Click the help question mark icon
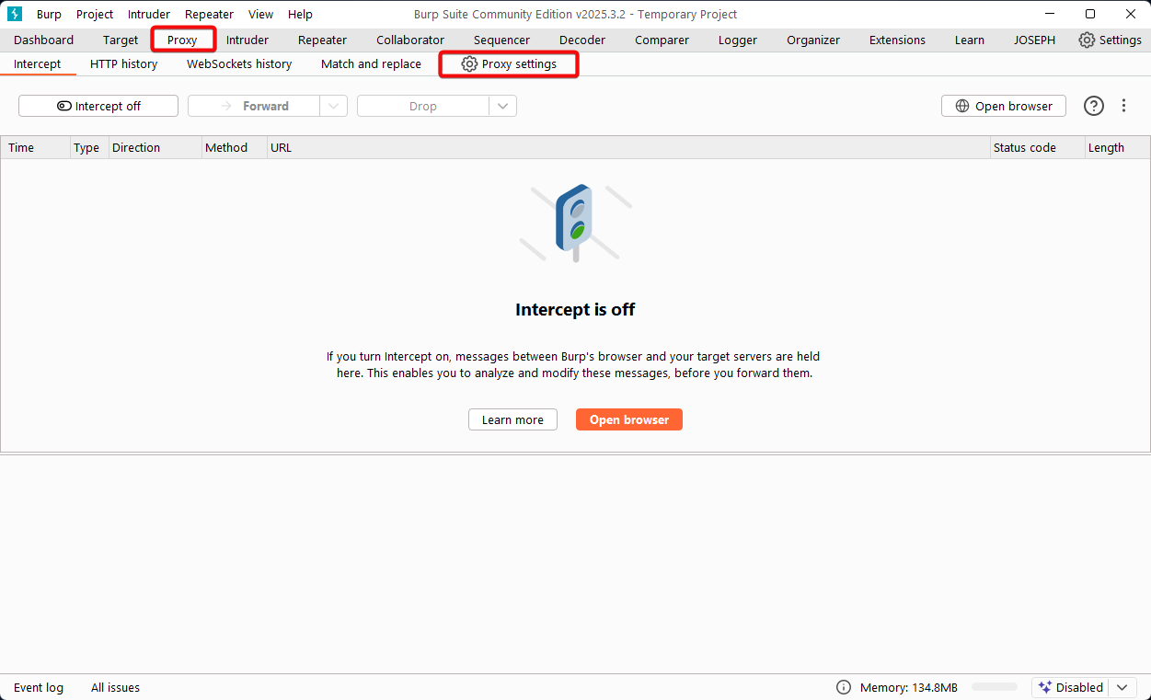The image size is (1151, 700). tap(1093, 106)
